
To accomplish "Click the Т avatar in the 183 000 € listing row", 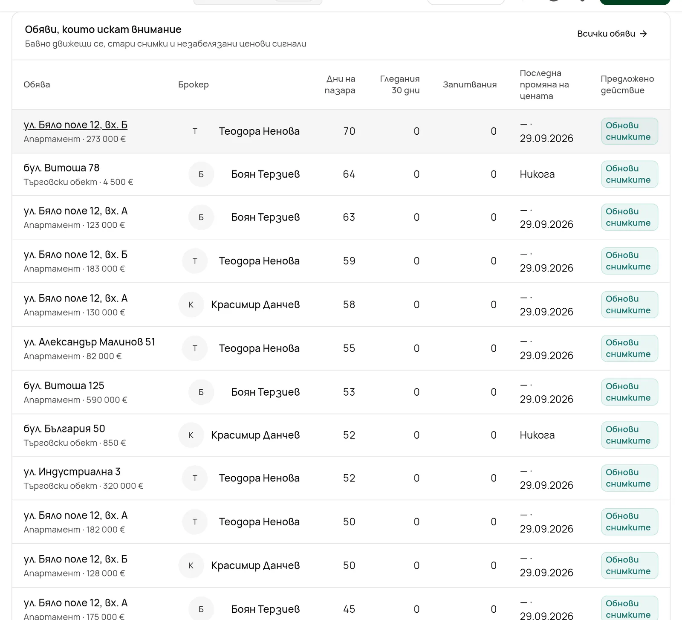I will coord(195,261).
